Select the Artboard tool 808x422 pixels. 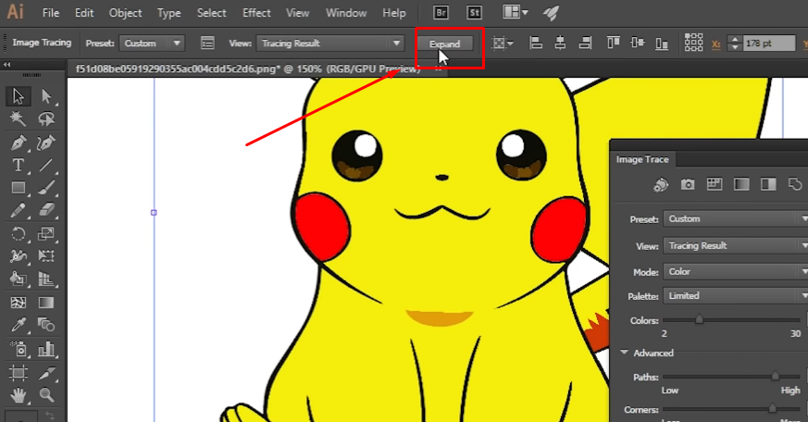coord(18,372)
